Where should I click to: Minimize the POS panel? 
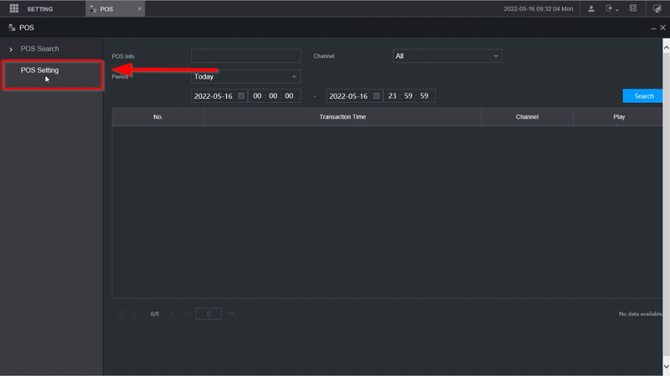(653, 28)
